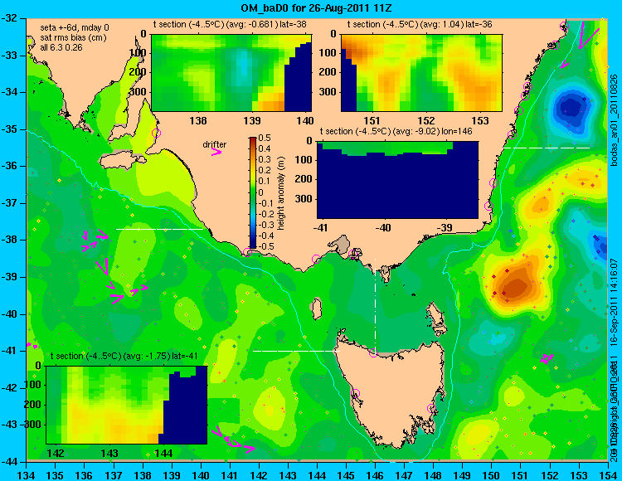Click the main latitude axis label -32

coord(10,18)
